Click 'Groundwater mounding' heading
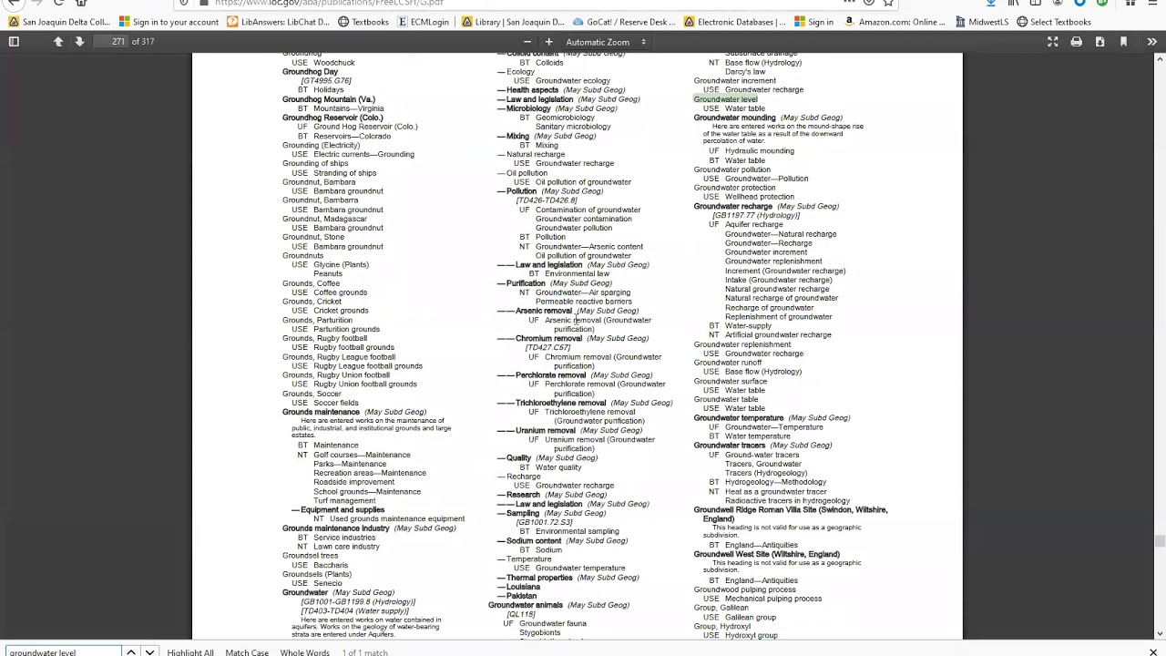 [734, 118]
